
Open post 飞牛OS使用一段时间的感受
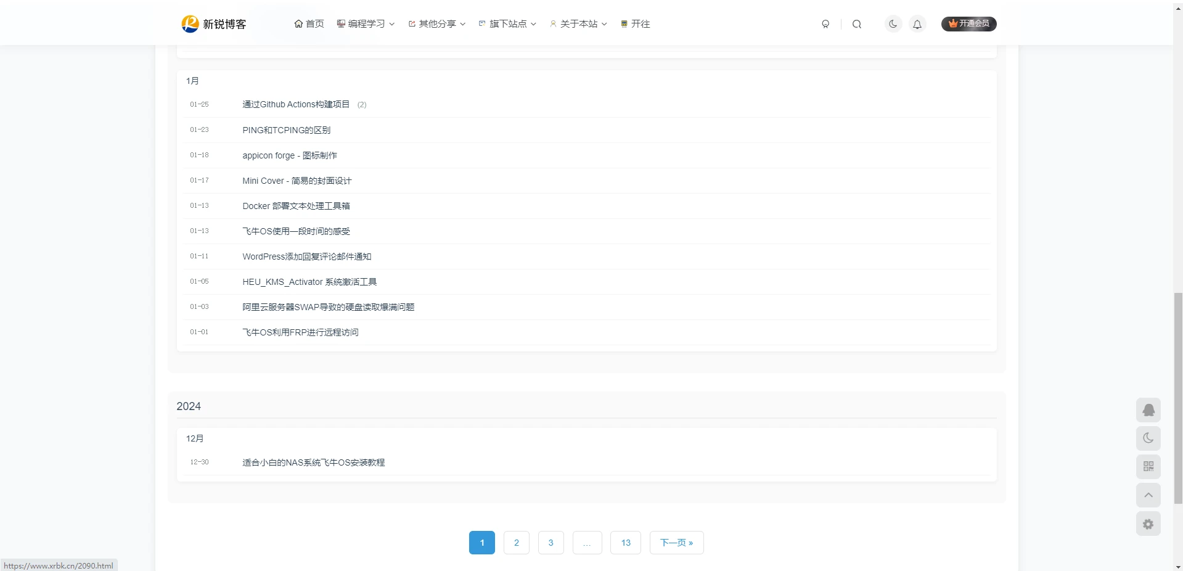[296, 231]
